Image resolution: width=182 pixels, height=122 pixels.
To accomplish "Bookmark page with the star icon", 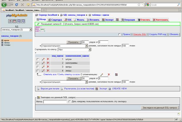I will click(139, 5).
